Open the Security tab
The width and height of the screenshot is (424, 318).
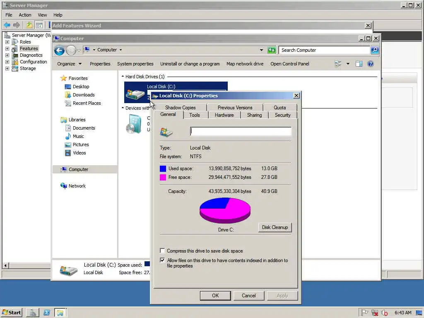pos(282,115)
